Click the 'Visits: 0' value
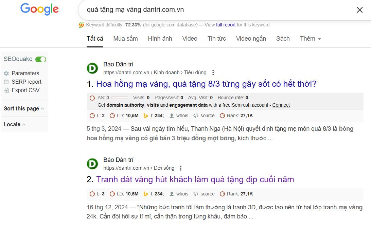371x231 pixels. click(141, 98)
